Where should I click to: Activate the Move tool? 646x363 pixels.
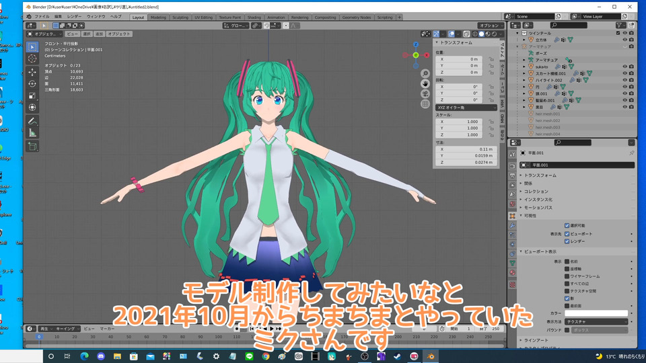click(x=32, y=72)
